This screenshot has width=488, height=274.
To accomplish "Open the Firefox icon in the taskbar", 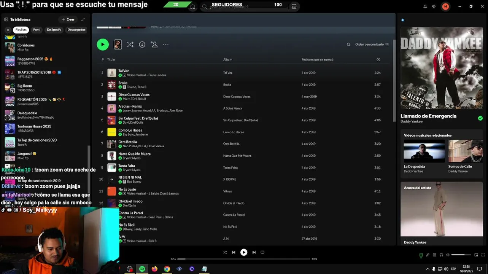I will tap(154, 269).
